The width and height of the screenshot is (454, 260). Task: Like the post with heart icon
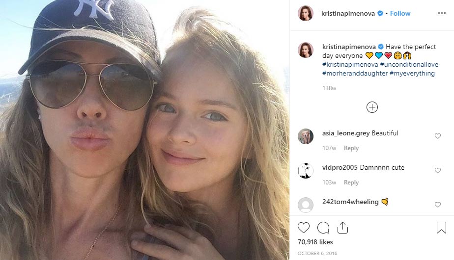coord(304,228)
